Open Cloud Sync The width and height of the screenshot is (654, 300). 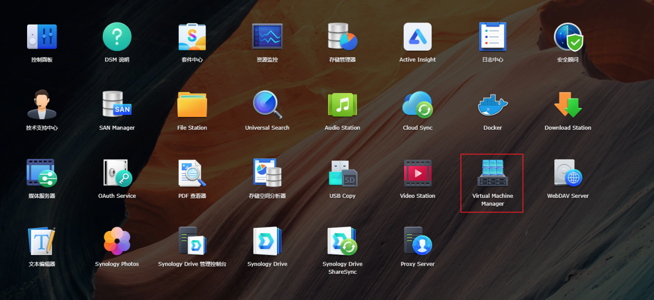point(417,105)
